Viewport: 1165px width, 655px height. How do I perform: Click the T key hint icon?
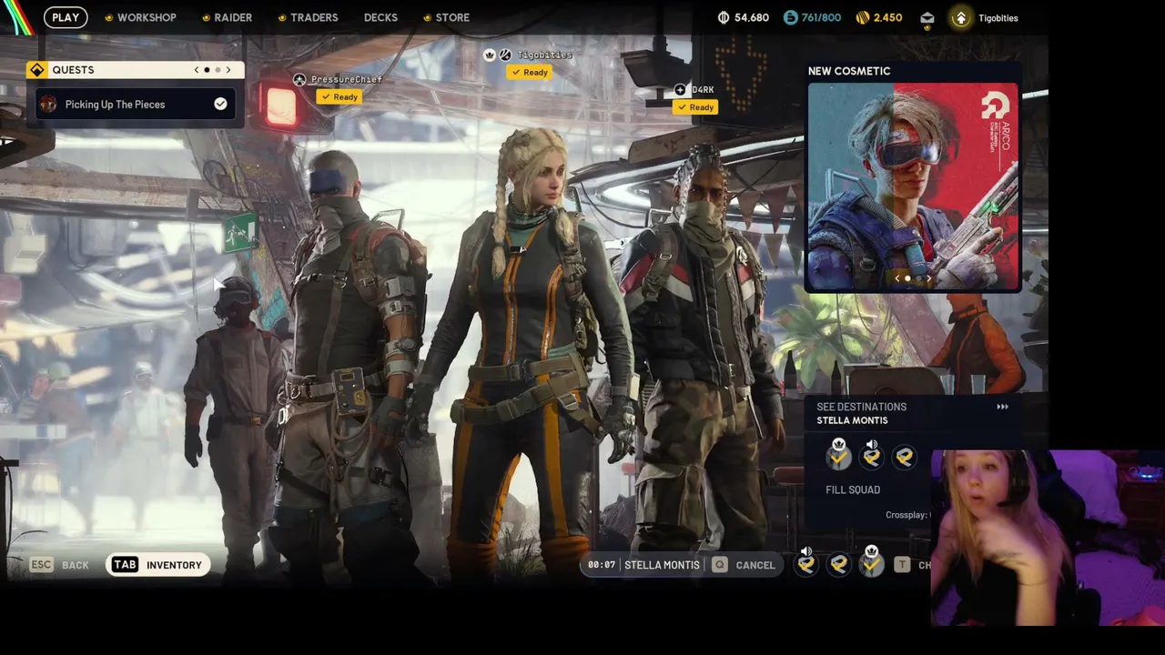coord(902,565)
